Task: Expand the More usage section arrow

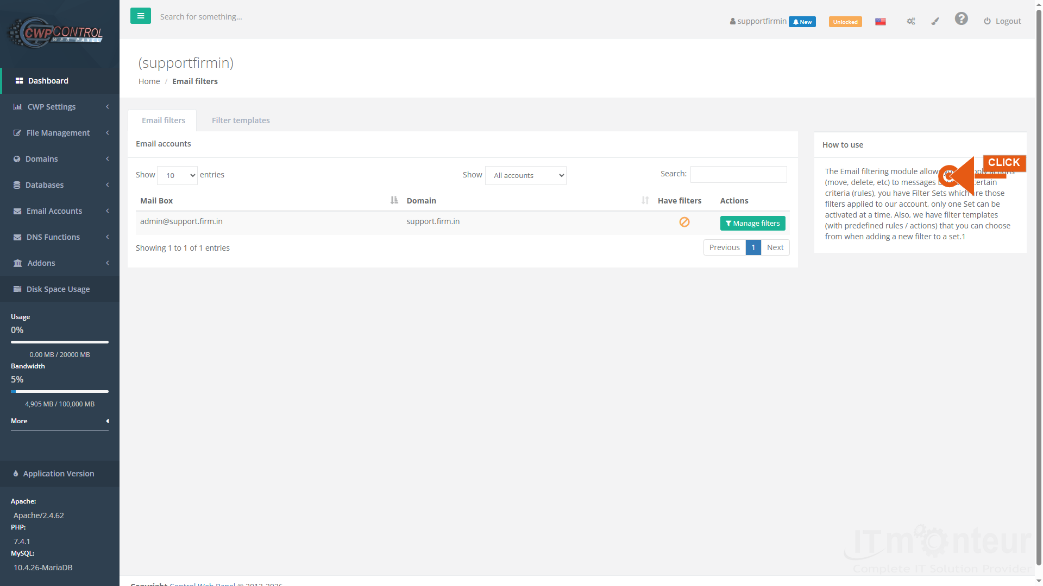Action: (108, 421)
